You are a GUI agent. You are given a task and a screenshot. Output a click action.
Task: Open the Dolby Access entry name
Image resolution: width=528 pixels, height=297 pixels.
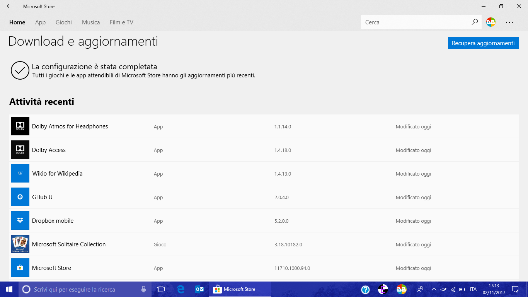(x=49, y=150)
